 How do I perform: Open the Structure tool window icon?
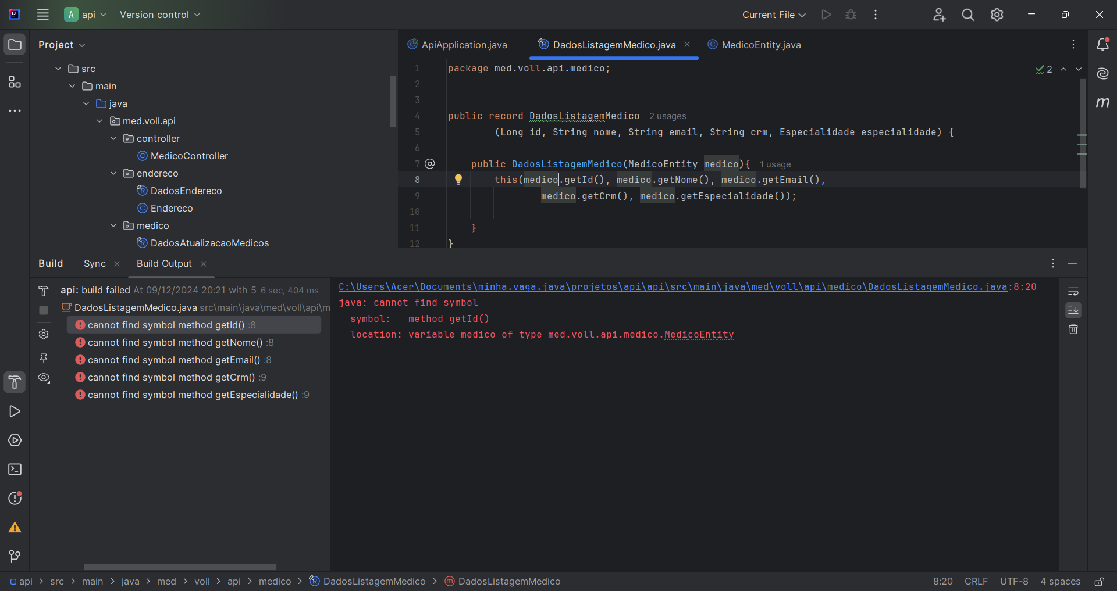[x=15, y=82]
